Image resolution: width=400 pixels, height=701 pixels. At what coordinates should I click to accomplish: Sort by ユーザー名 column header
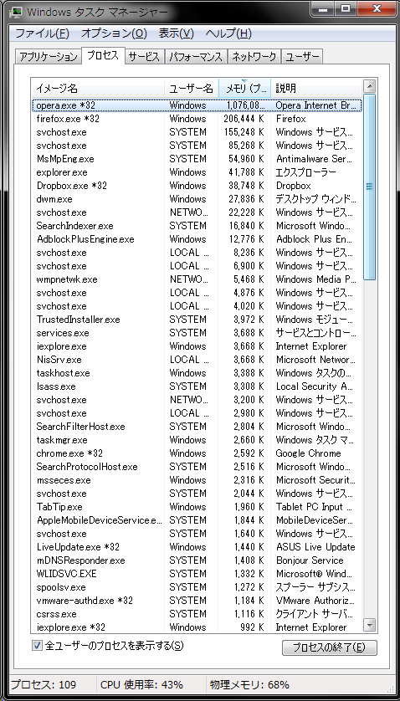[x=192, y=88]
